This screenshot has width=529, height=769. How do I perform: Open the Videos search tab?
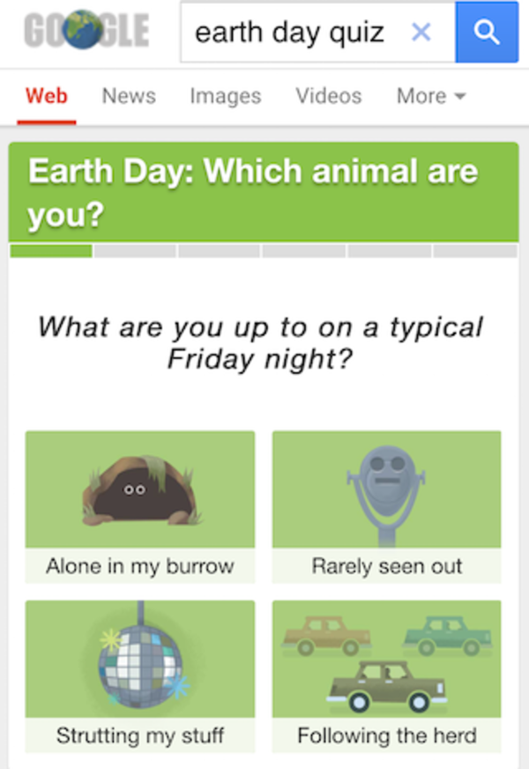point(328,96)
